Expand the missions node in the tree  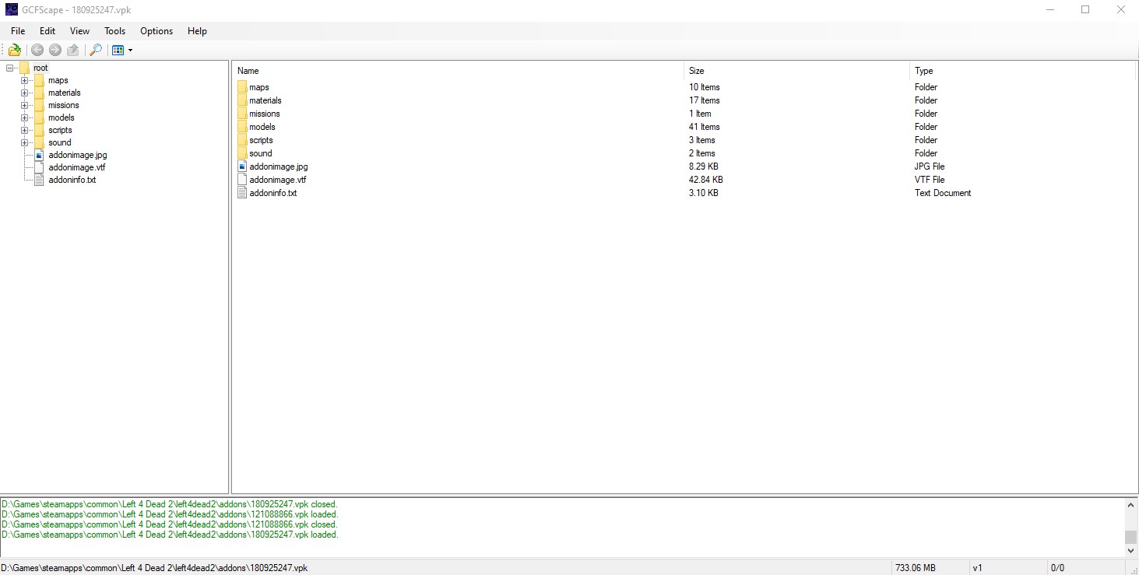pos(24,105)
